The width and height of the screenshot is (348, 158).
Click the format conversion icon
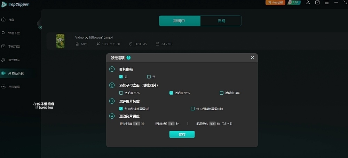[3, 60]
